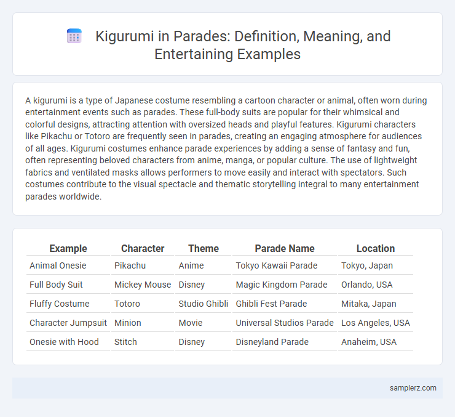Viewport: 455px width, 417px height.
Task: Click the 'Fluffy Costume' cell
Action: 68,304
